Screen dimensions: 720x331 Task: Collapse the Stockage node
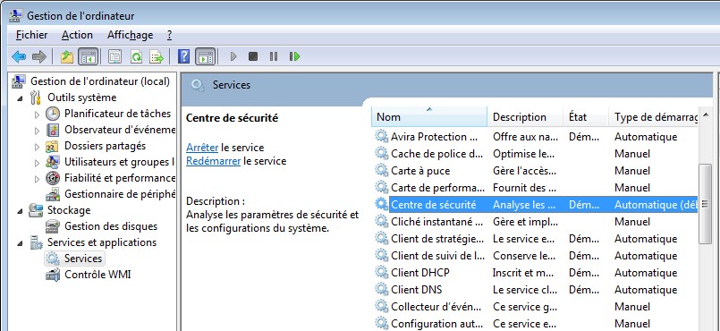pyautogui.click(x=21, y=211)
